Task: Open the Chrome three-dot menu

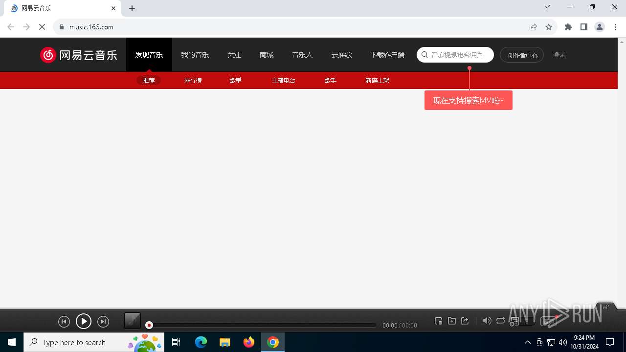Action: point(615,27)
